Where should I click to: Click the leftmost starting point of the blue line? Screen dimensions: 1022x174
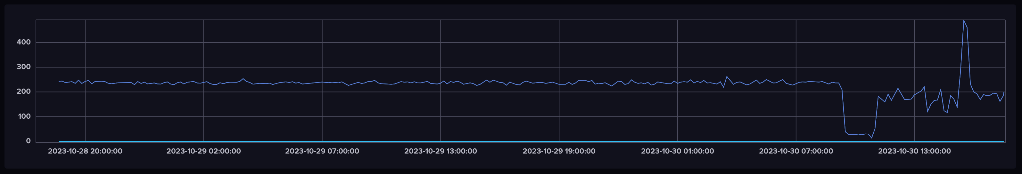pyautogui.click(x=59, y=81)
